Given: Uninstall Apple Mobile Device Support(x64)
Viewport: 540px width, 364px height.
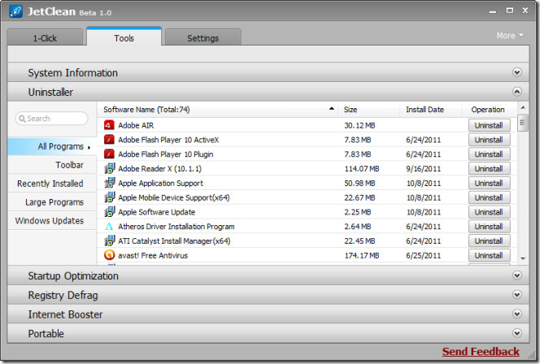Looking at the screenshot, I should (x=489, y=197).
